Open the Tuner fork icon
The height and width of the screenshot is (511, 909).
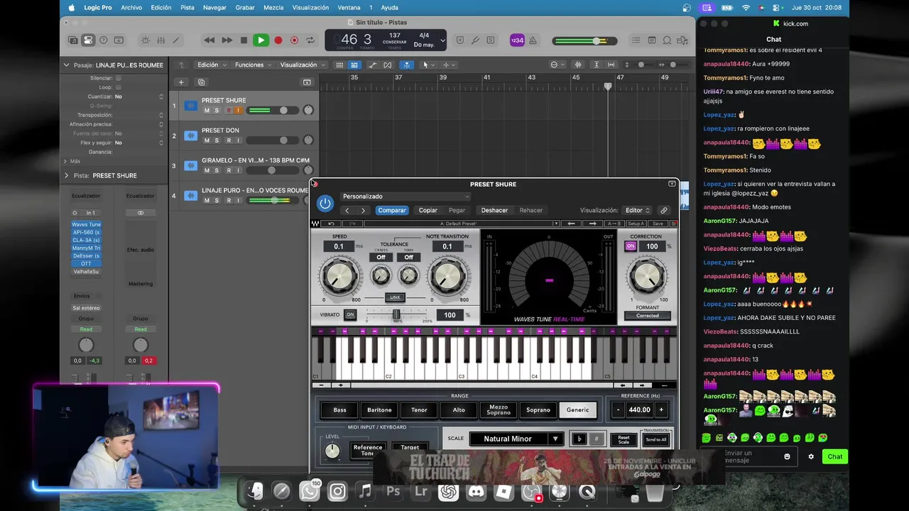pos(476,40)
